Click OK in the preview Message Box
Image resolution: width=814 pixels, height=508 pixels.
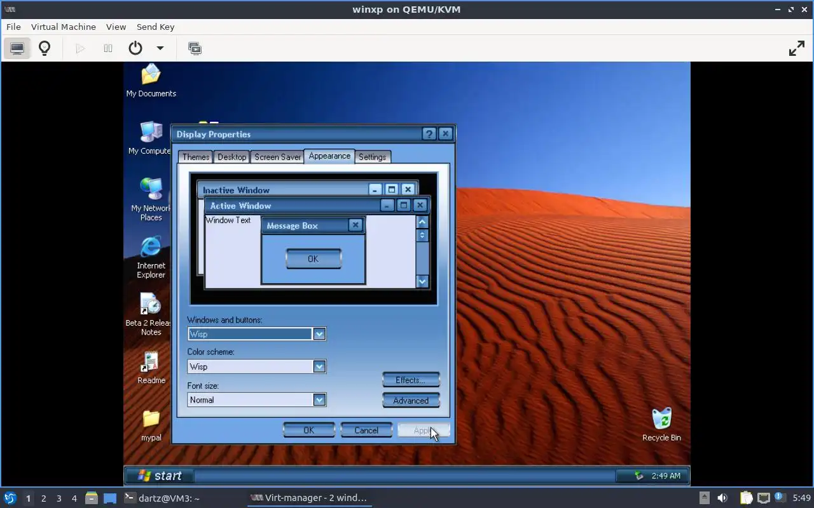[x=313, y=258]
